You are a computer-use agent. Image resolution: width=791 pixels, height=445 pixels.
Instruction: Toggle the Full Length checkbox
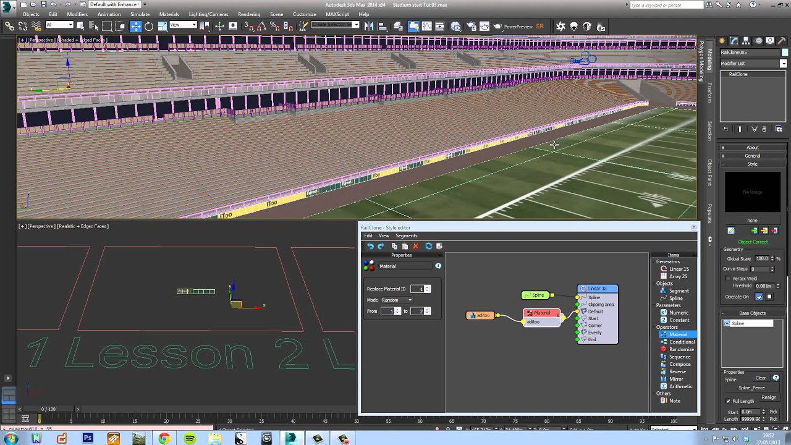pos(728,401)
